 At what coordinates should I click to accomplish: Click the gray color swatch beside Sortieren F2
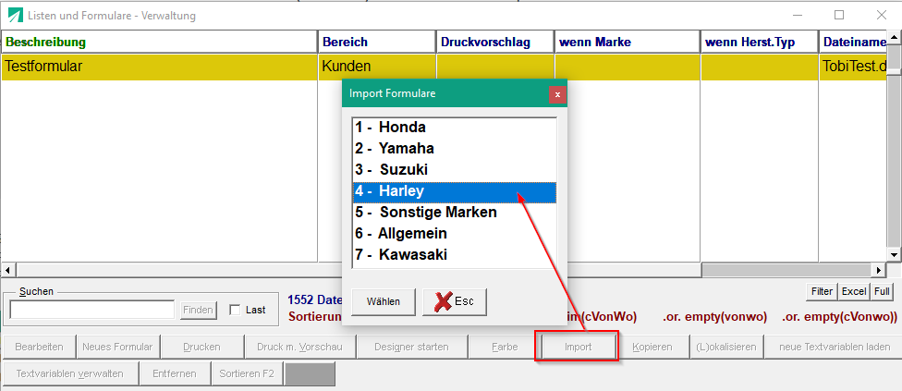pos(311,373)
